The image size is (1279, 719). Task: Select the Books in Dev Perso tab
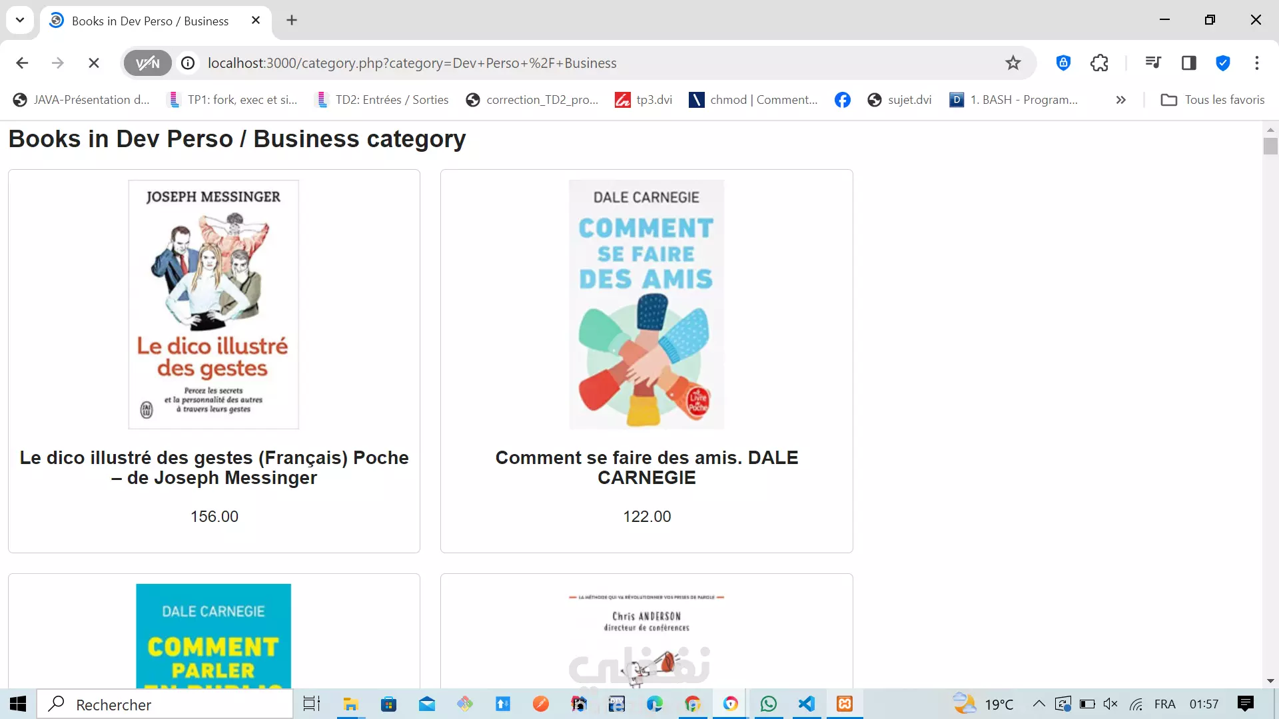(x=156, y=21)
